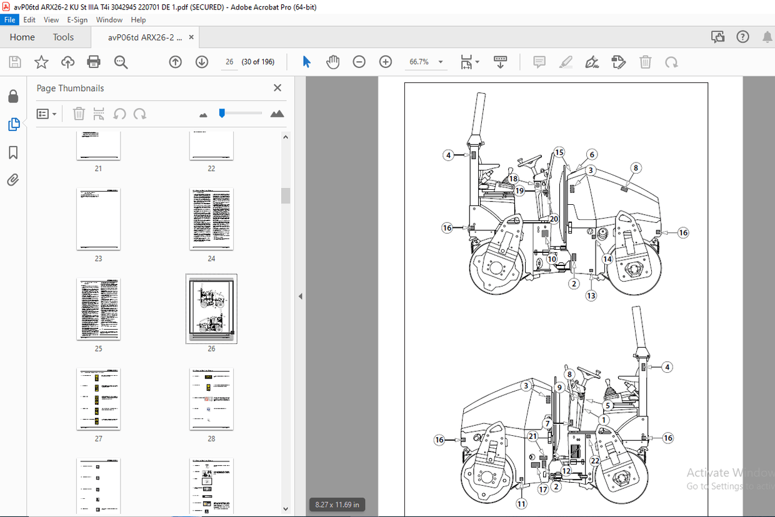Viewport: 775px width, 517px height.
Task: Zoom in using the plus icon
Action: tap(385, 62)
